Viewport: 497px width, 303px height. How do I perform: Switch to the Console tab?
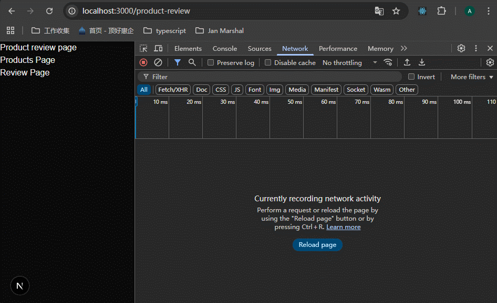(225, 48)
